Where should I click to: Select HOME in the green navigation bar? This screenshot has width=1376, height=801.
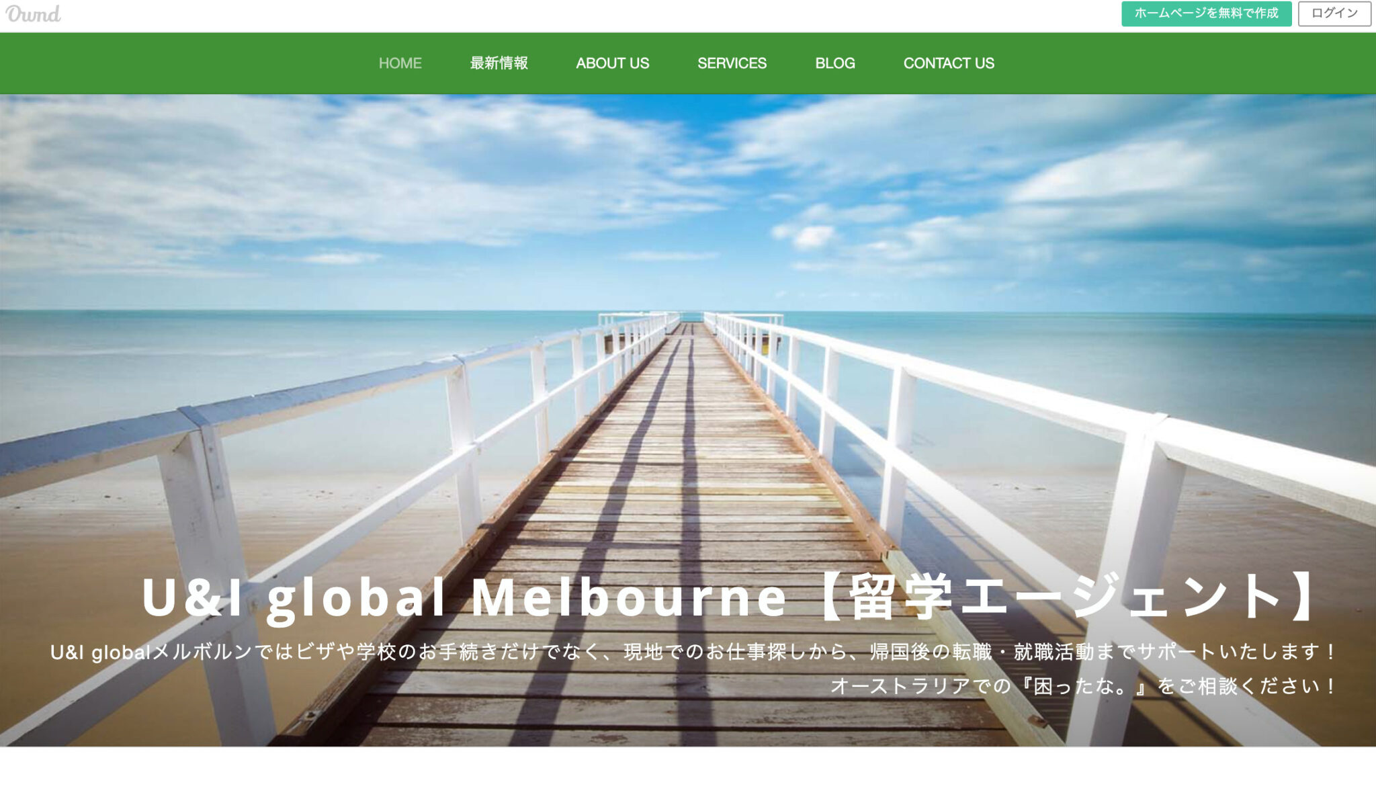[400, 63]
